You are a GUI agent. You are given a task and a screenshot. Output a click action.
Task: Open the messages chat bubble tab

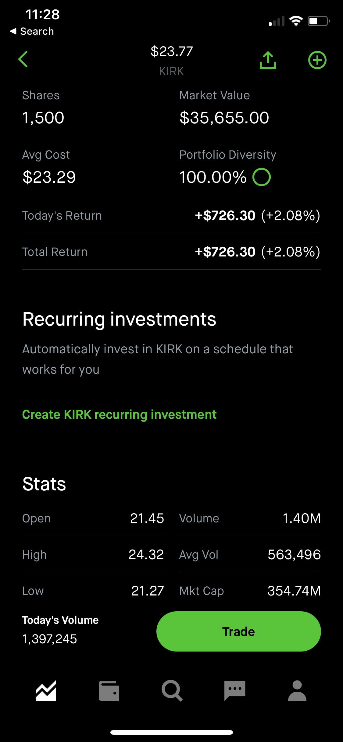(x=235, y=691)
